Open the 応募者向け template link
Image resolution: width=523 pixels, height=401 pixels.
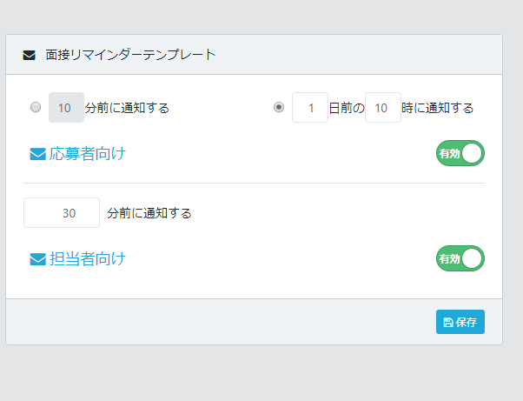(x=88, y=154)
